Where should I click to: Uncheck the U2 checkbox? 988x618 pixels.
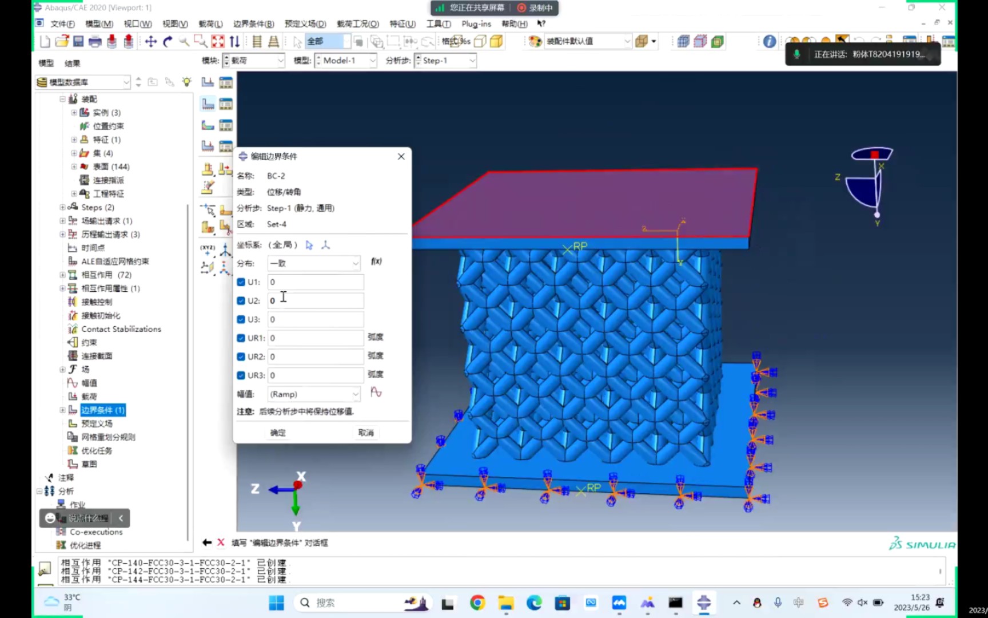(x=241, y=300)
